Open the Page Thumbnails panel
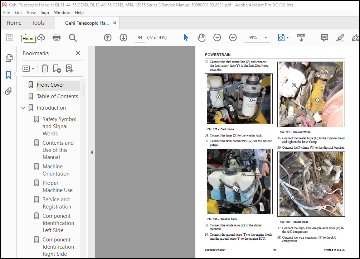The image size is (360, 259). [9, 58]
